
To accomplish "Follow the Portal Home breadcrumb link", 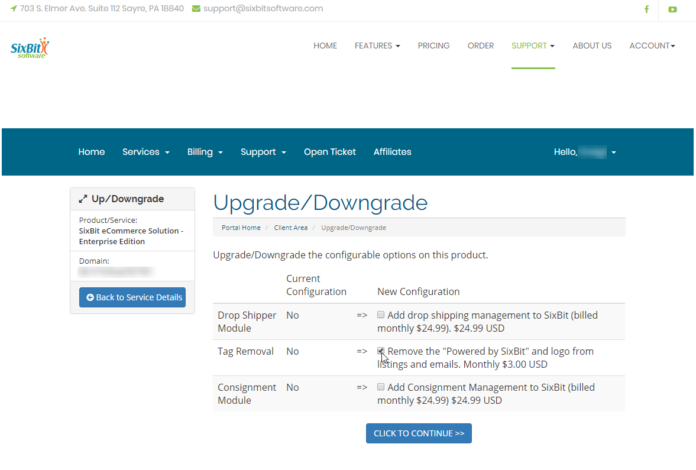I will (x=241, y=228).
